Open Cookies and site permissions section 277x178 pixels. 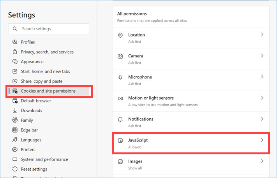pos(48,91)
